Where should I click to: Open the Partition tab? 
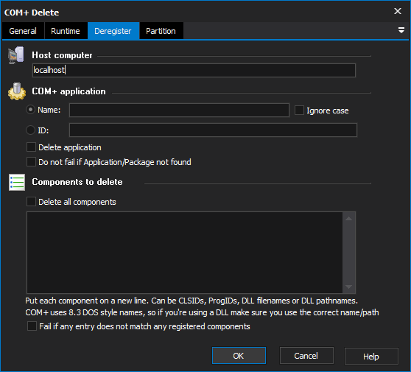pos(161,31)
